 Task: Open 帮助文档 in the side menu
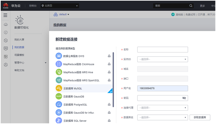click(19, 70)
